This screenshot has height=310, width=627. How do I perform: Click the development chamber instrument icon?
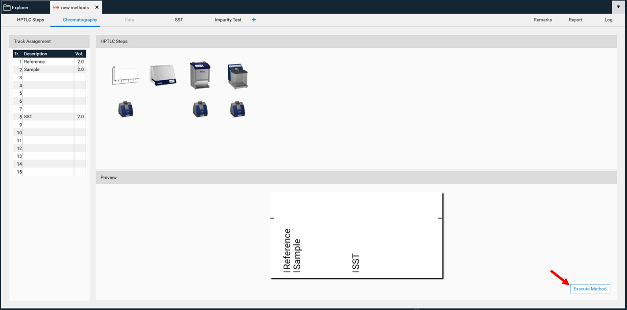click(x=200, y=75)
